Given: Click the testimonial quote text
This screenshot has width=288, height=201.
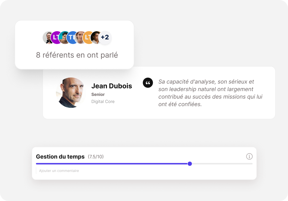Looking at the screenshot, I should [210, 93].
